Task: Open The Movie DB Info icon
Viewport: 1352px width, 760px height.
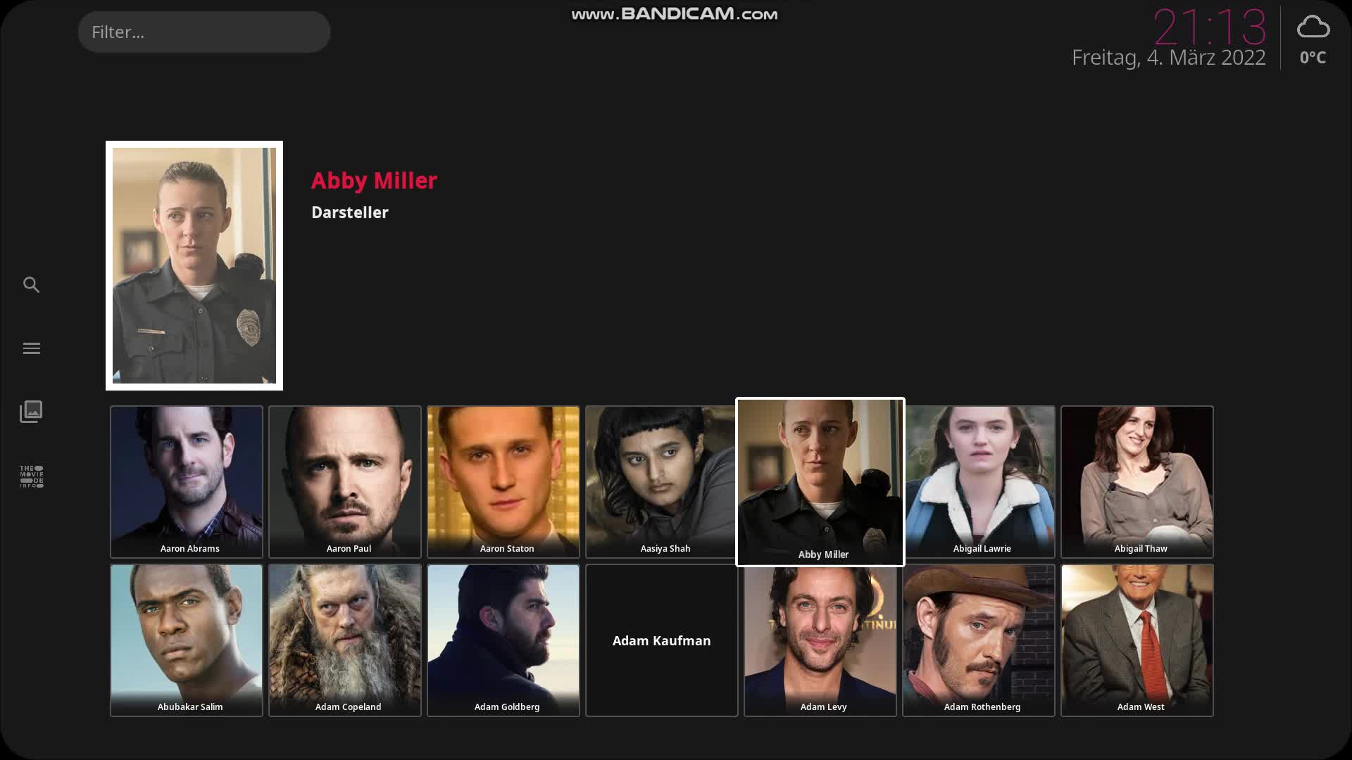Action: click(31, 476)
